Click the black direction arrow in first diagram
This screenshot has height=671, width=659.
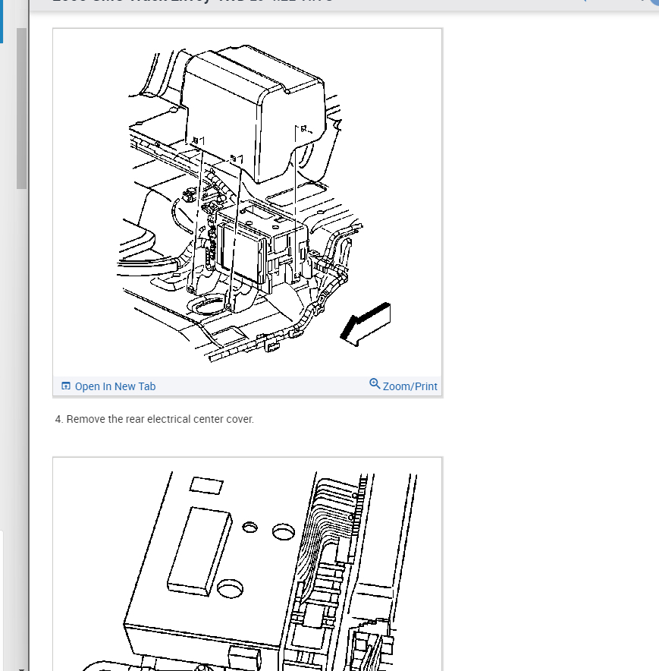tap(366, 323)
